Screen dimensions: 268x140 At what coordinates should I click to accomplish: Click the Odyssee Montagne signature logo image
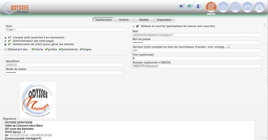coord(38,100)
